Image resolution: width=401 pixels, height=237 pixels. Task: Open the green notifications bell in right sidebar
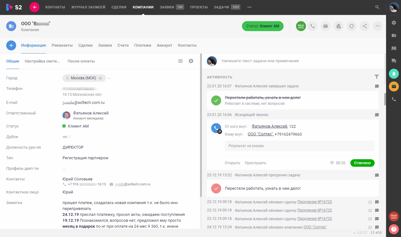394,74
